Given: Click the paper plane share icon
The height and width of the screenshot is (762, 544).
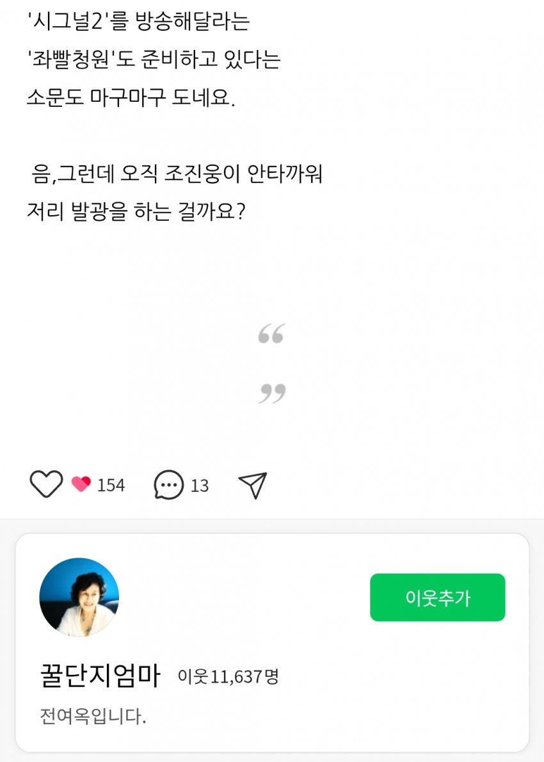Looking at the screenshot, I should [x=252, y=485].
